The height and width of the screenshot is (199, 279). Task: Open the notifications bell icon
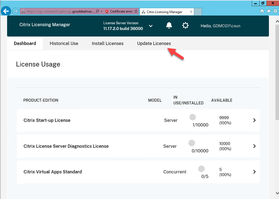pyautogui.click(x=169, y=26)
